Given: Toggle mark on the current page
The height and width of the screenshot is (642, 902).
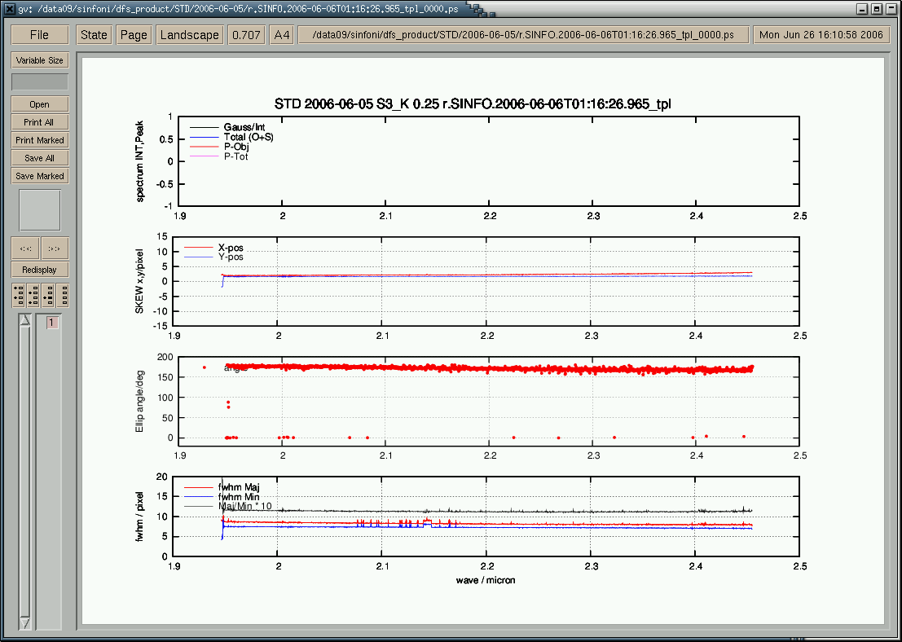Looking at the screenshot, I should [47, 295].
